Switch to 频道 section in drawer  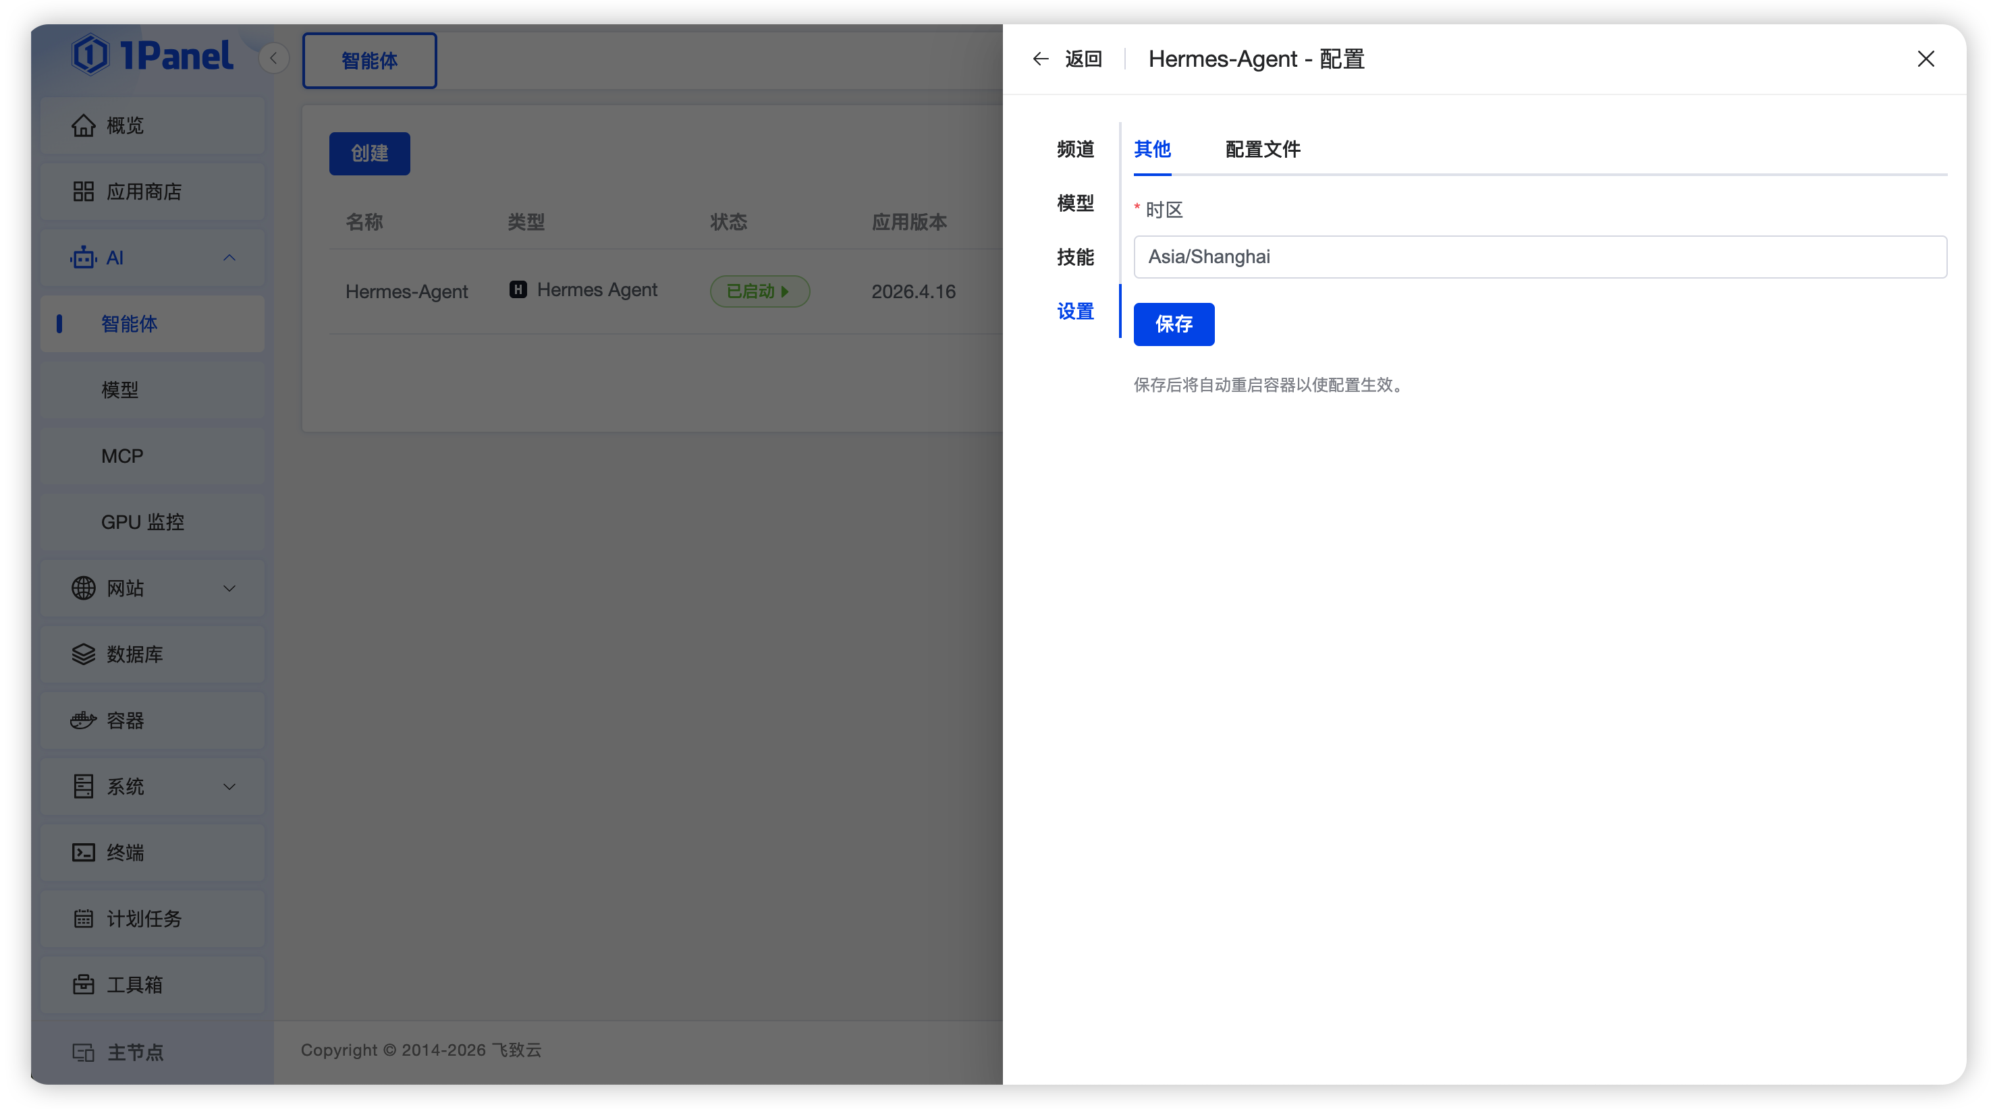tap(1075, 149)
